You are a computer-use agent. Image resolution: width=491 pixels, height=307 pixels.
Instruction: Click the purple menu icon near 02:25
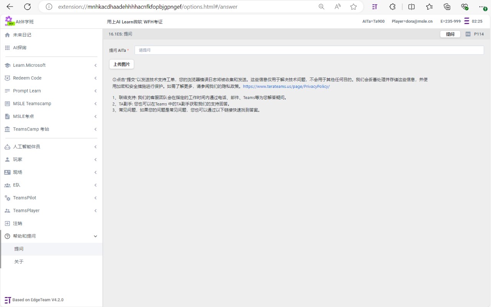coord(467,21)
